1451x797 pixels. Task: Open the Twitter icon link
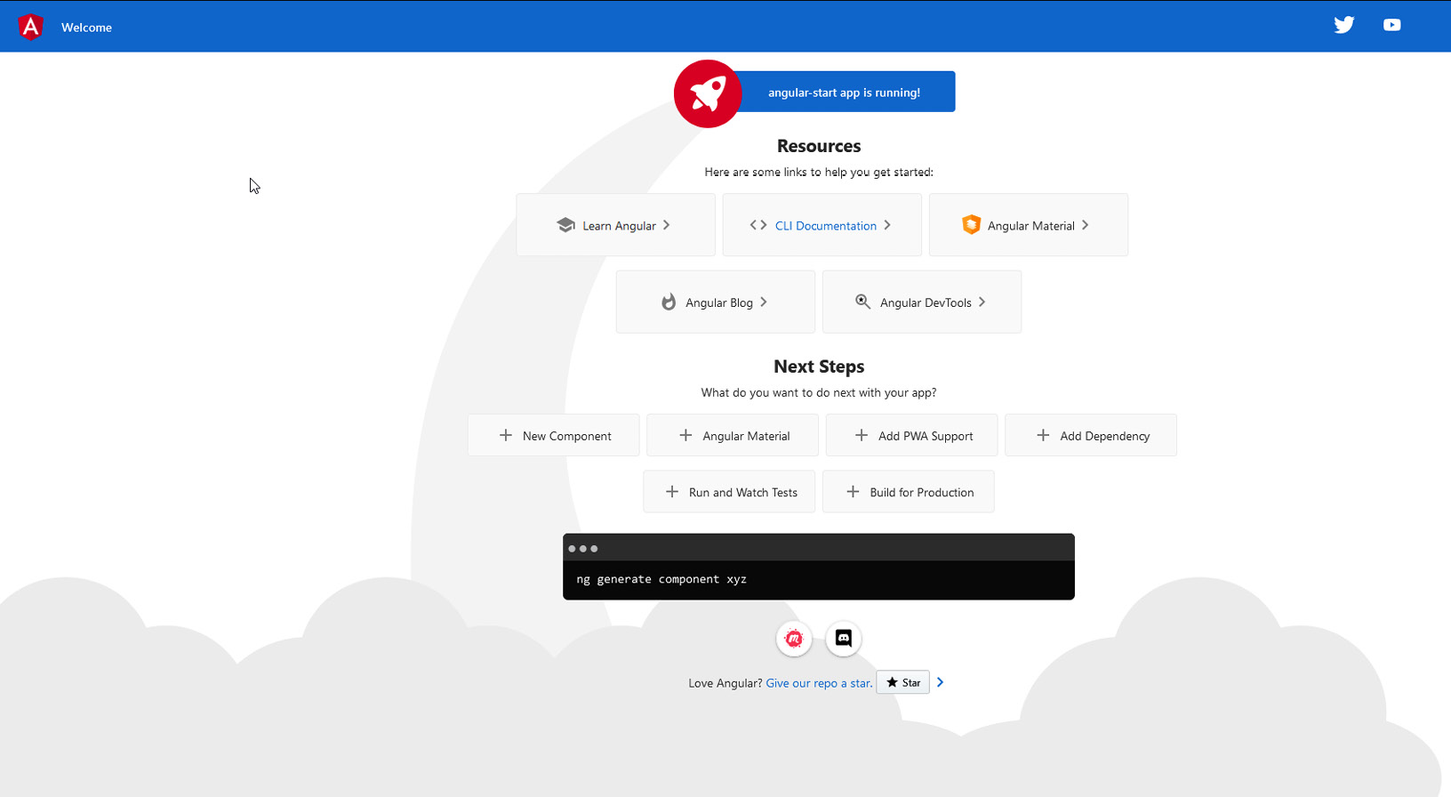click(x=1344, y=25)
